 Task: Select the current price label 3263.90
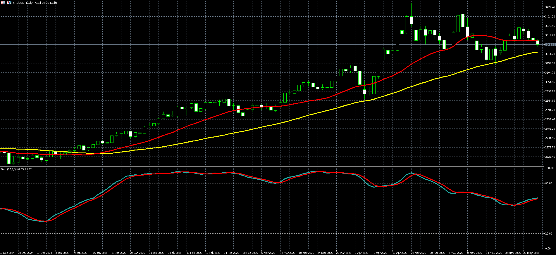(550, 45)
